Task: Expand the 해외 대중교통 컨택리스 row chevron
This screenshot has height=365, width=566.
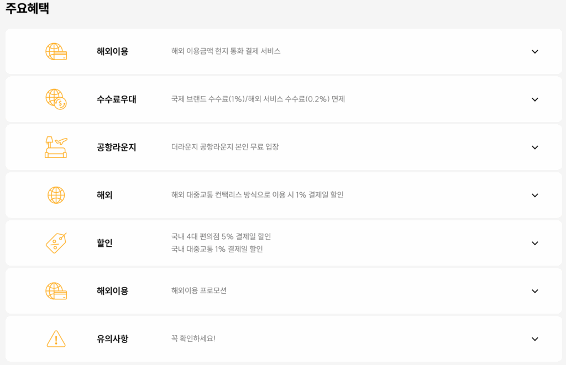Action: click(x=535, y=195)
